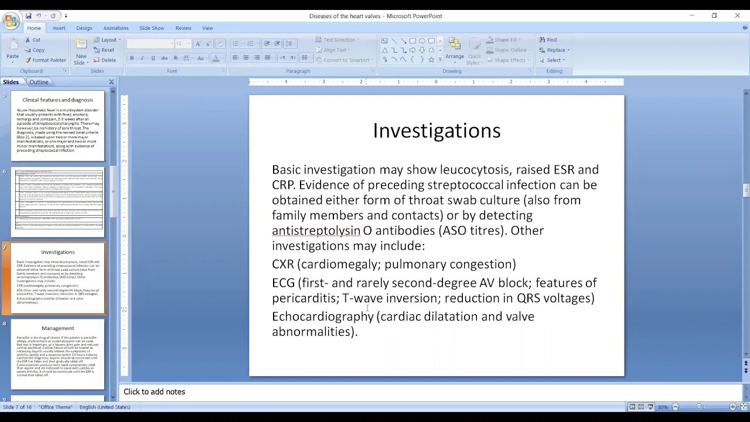Click English (United States) language indicator
The width and height of the screenshot is (750, 422).
(x=105, y=407)
